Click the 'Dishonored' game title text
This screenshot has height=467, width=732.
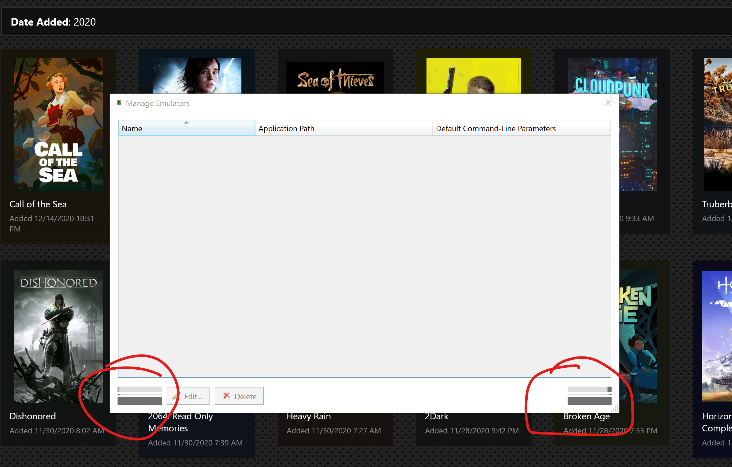point(32,416)
